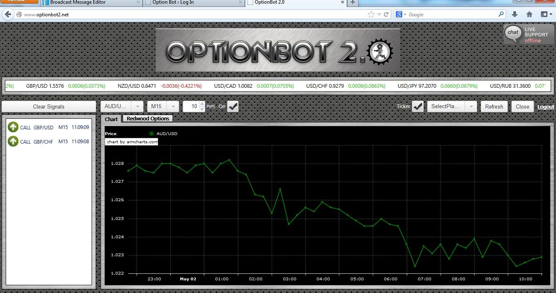The width and height of the screenshot is (556, 293).
Task: Click the 11:09:08 signal timestamp
Action: pyautogui.click(x=80, y=142)
